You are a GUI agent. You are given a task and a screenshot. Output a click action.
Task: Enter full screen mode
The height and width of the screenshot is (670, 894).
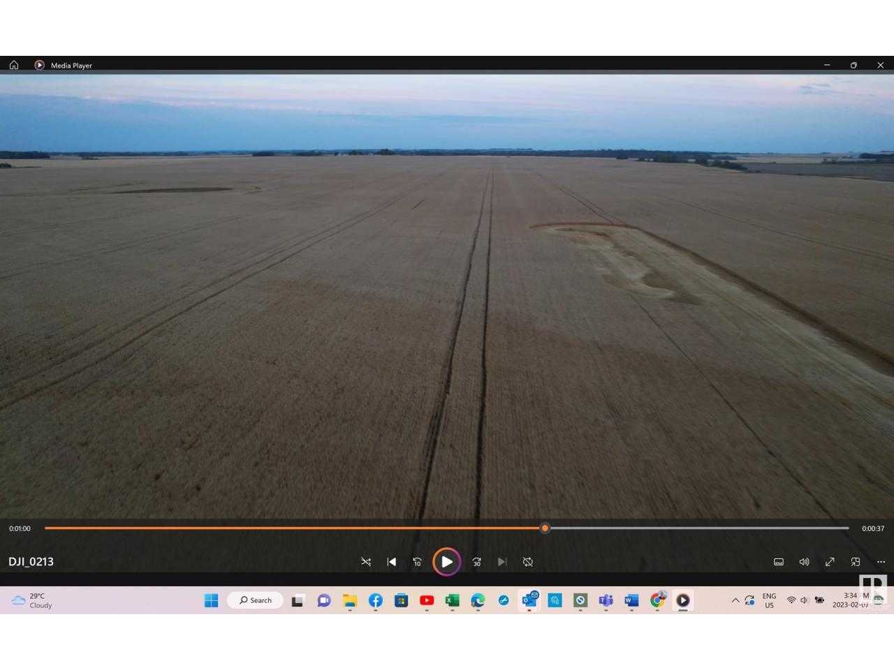830,562
